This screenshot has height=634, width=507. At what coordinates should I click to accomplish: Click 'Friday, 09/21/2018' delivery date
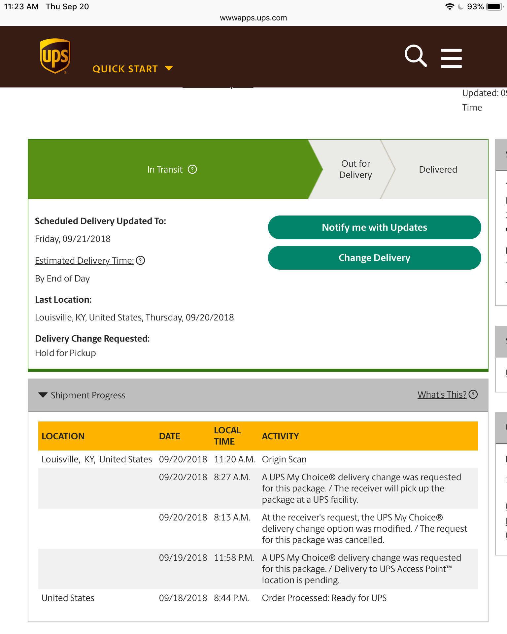pyautogui.click(x=73, y=239)
